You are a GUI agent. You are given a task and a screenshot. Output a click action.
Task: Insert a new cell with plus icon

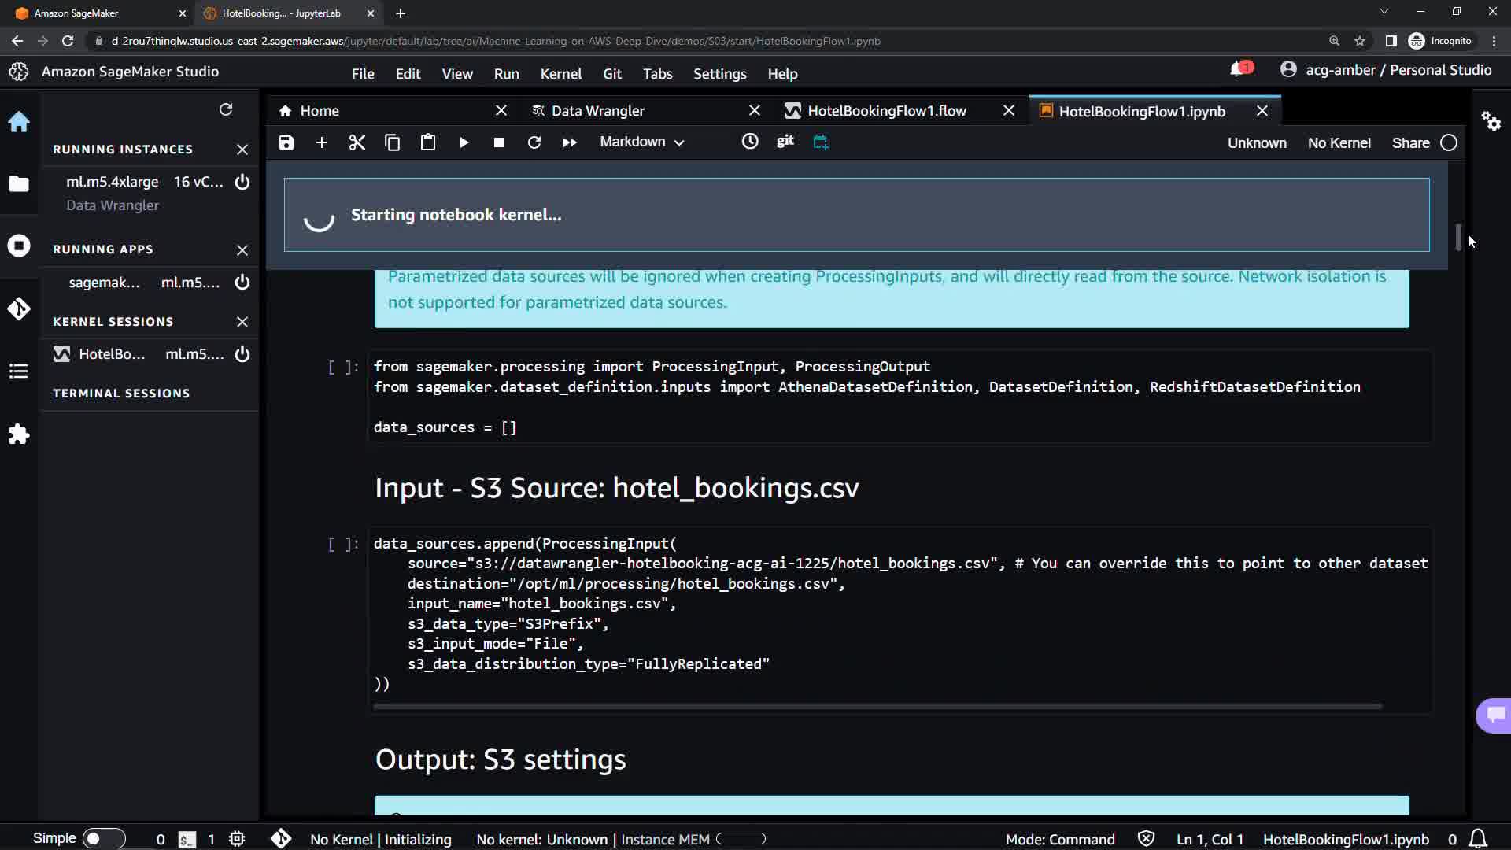(x=321, y=142)
